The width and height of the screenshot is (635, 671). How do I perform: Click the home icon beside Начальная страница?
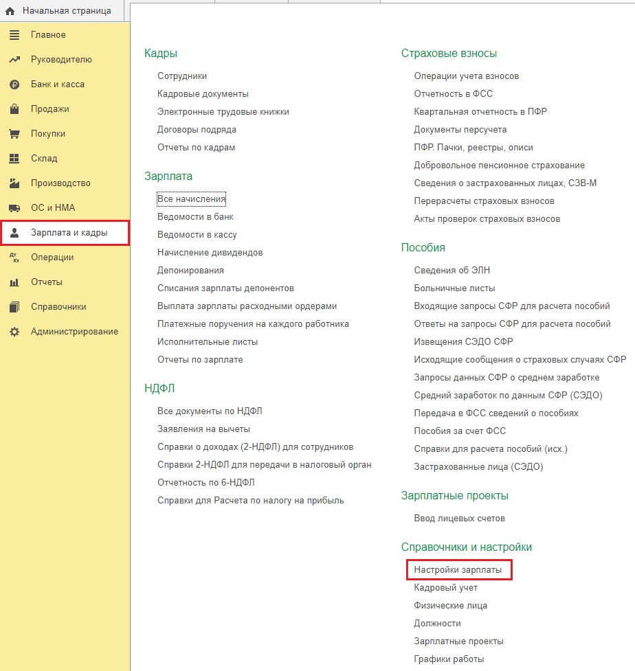pos(10,11)
